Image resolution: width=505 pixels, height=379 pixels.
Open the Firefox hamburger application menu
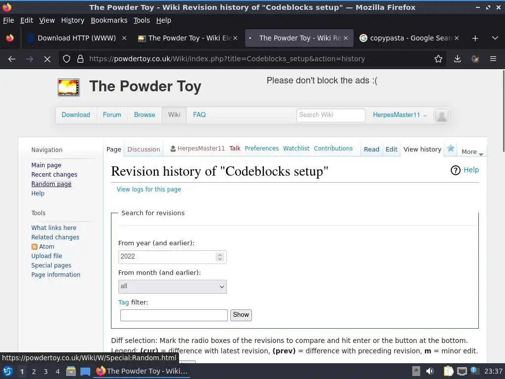493,59
